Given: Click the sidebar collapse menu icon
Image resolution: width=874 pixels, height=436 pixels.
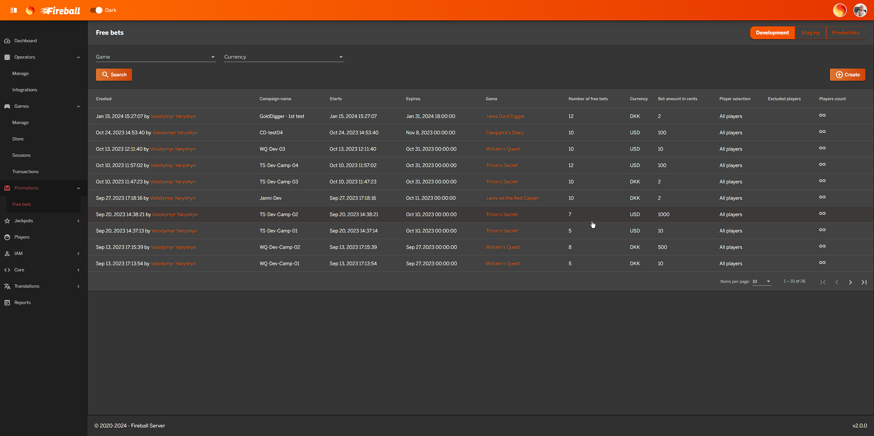Looking at the screenshot, I should [14, 10].
